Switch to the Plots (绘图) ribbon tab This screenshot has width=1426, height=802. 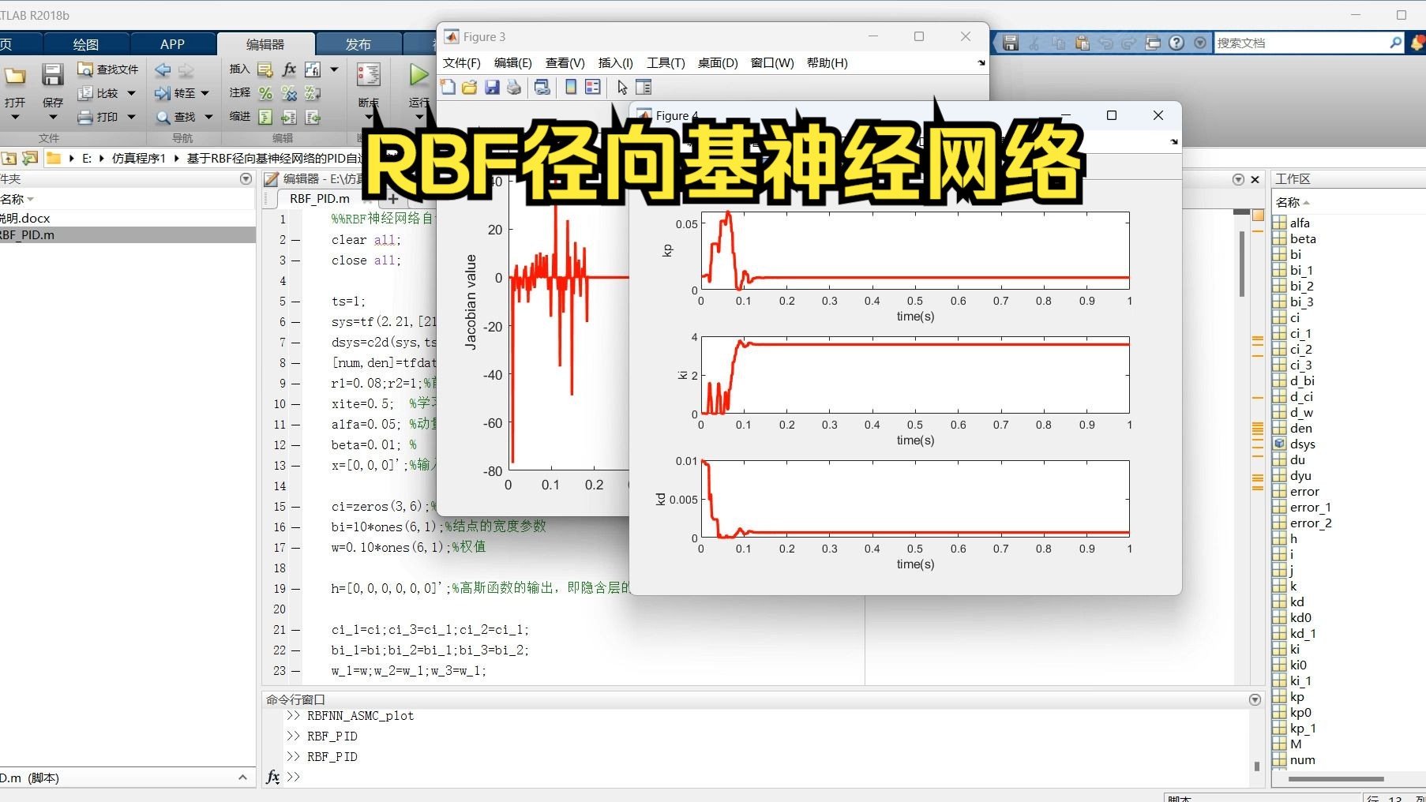tap(85, 44)
